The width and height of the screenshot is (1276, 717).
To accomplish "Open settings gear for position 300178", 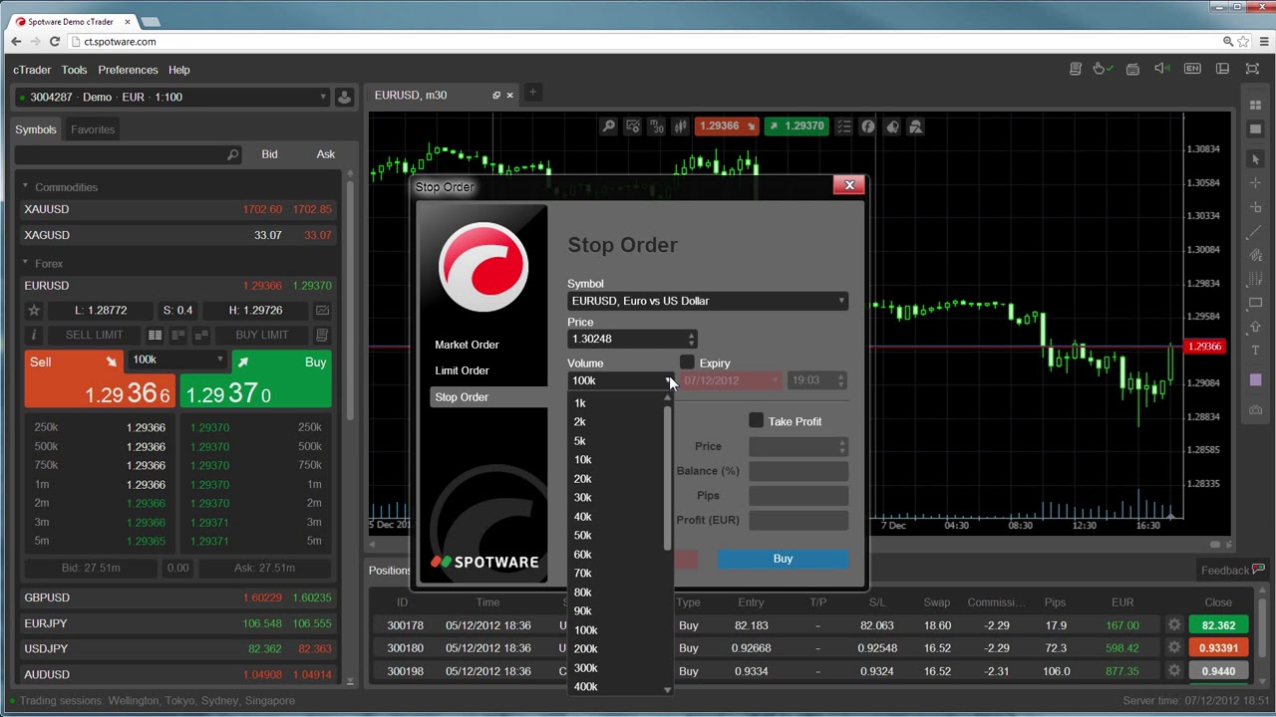I will 1174,625.
